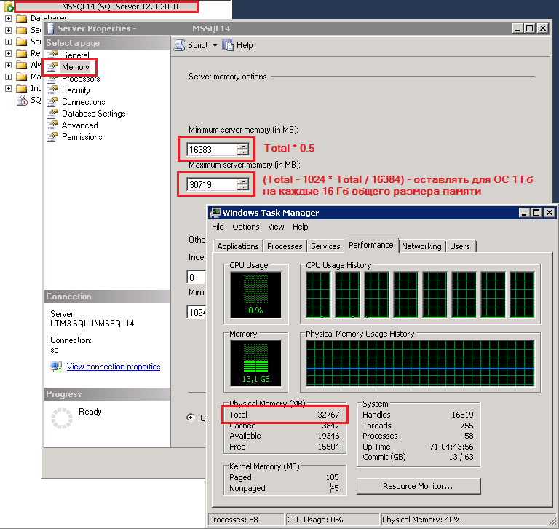Screen dimensions: 559x529
Task: Click the Databases folder icon
Action: coord(21,18)
